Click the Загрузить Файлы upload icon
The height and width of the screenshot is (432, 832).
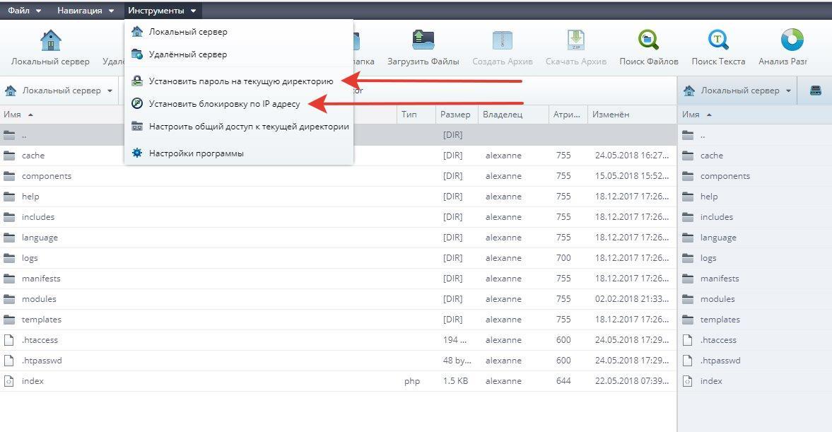(423, 40)
